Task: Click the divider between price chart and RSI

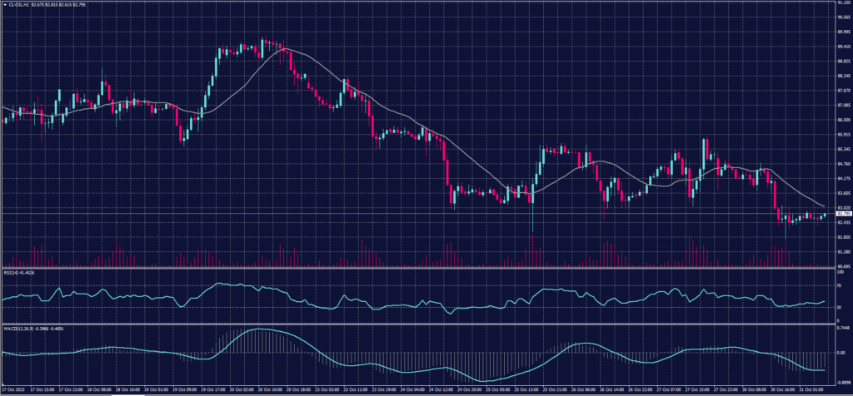Action: pyautogui.click(x=417, y=268)
